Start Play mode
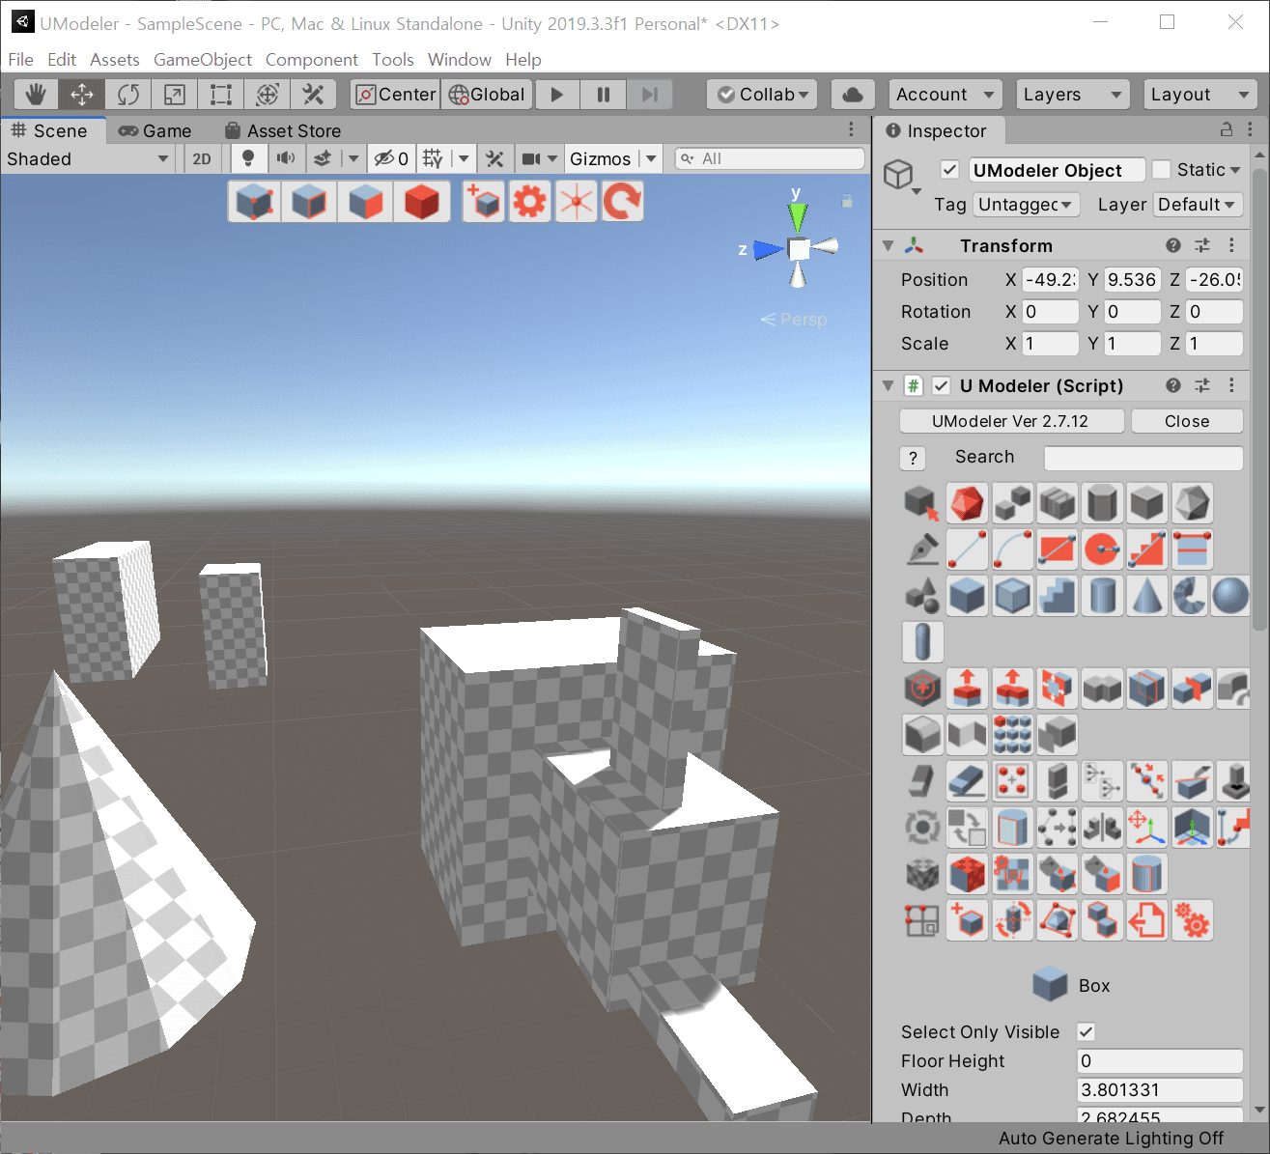The height and width of the screenshot is (1154, 1270). click(x=557, y=95)
